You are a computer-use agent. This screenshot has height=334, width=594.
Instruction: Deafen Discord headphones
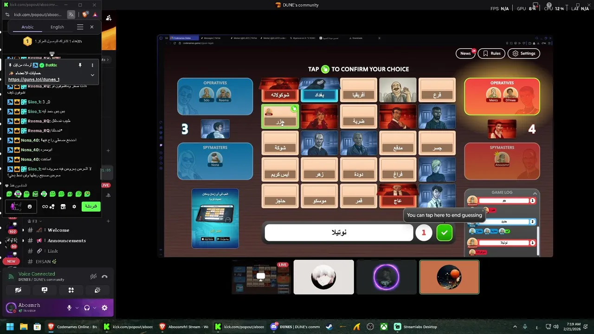coord(87,308)
